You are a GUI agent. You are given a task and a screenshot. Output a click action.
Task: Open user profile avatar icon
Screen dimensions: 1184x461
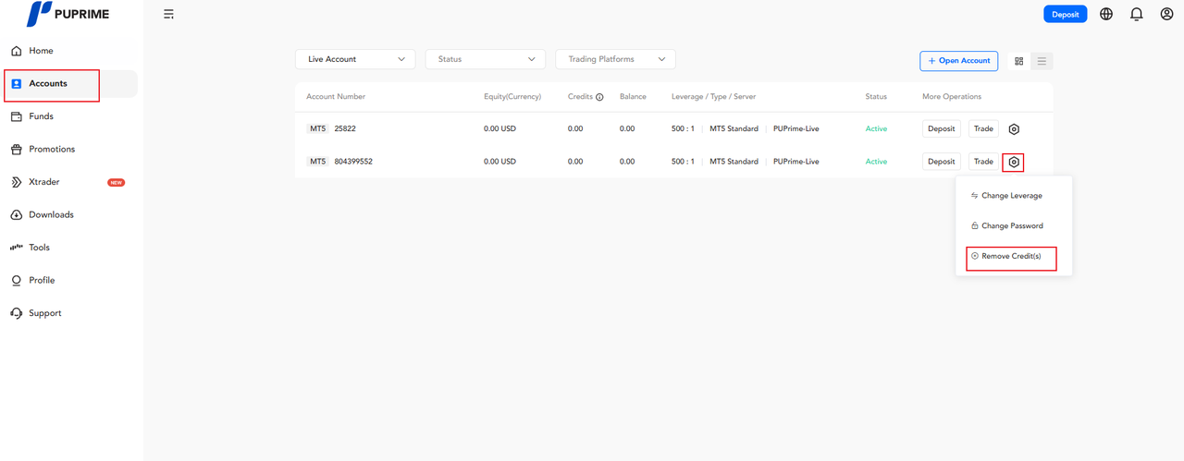pyautogui.click(x=1166, y=14)
